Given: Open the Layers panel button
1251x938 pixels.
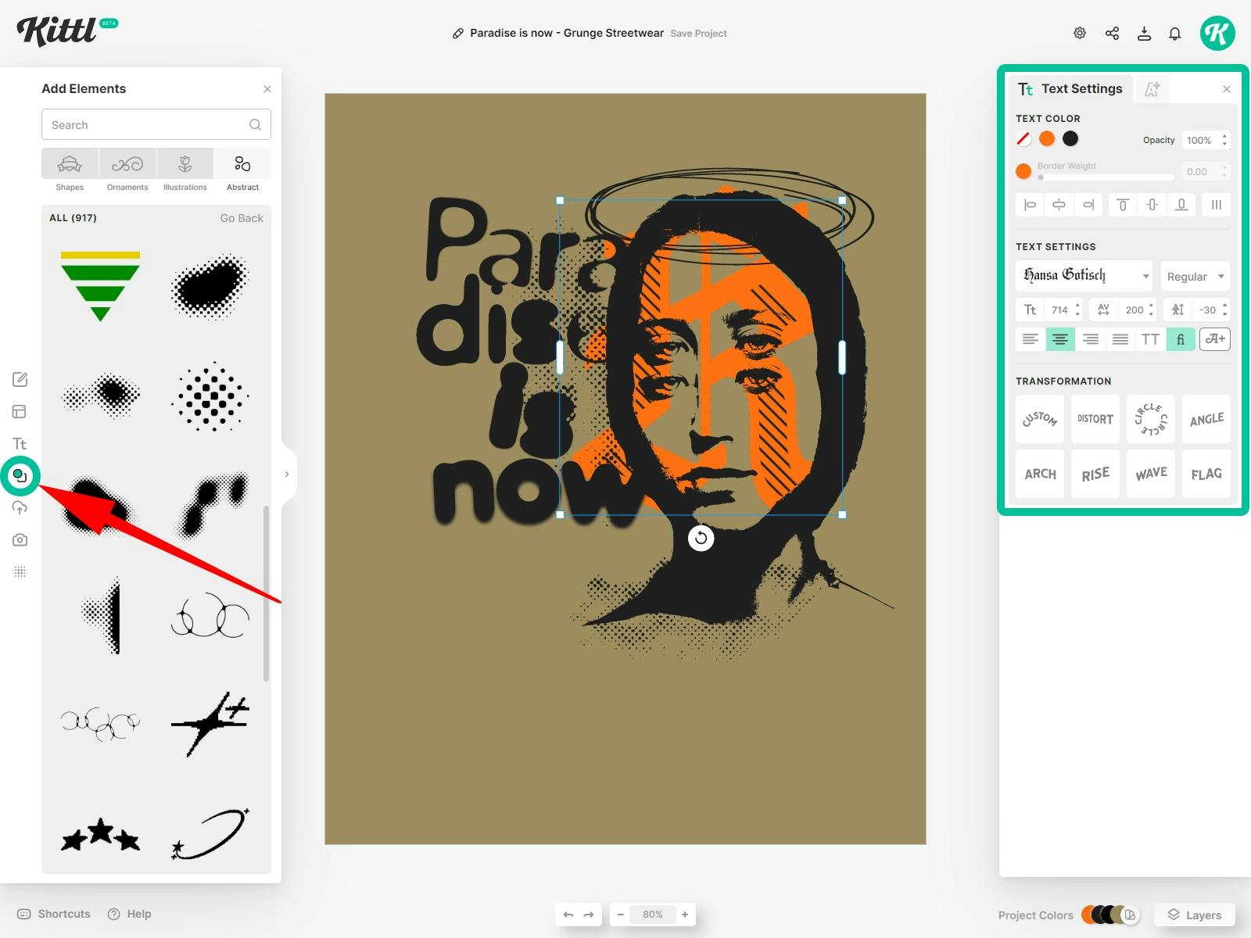Looking at the screenshot, I should coord(1194,915).
